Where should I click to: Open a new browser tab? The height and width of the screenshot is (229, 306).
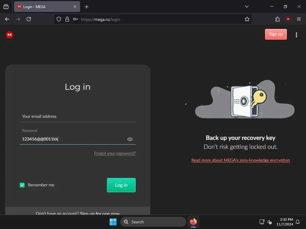86,7
